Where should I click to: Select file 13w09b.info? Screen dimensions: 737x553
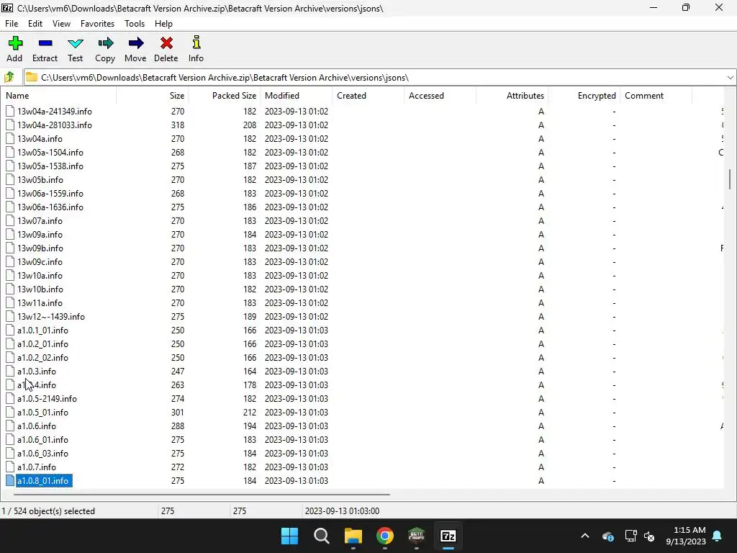click(40, 248)
